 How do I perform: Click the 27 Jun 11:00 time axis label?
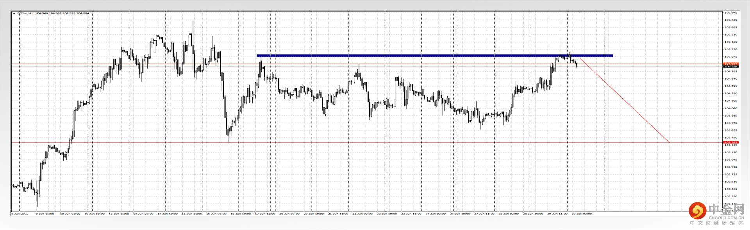click(x=484, y=214)
